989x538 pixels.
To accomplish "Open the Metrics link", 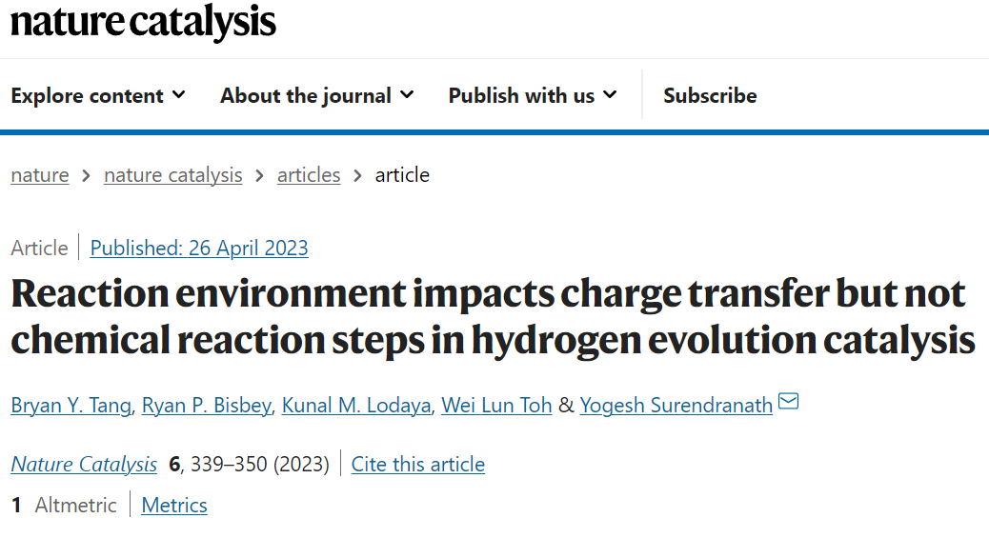I will click(x=174, y=506).
